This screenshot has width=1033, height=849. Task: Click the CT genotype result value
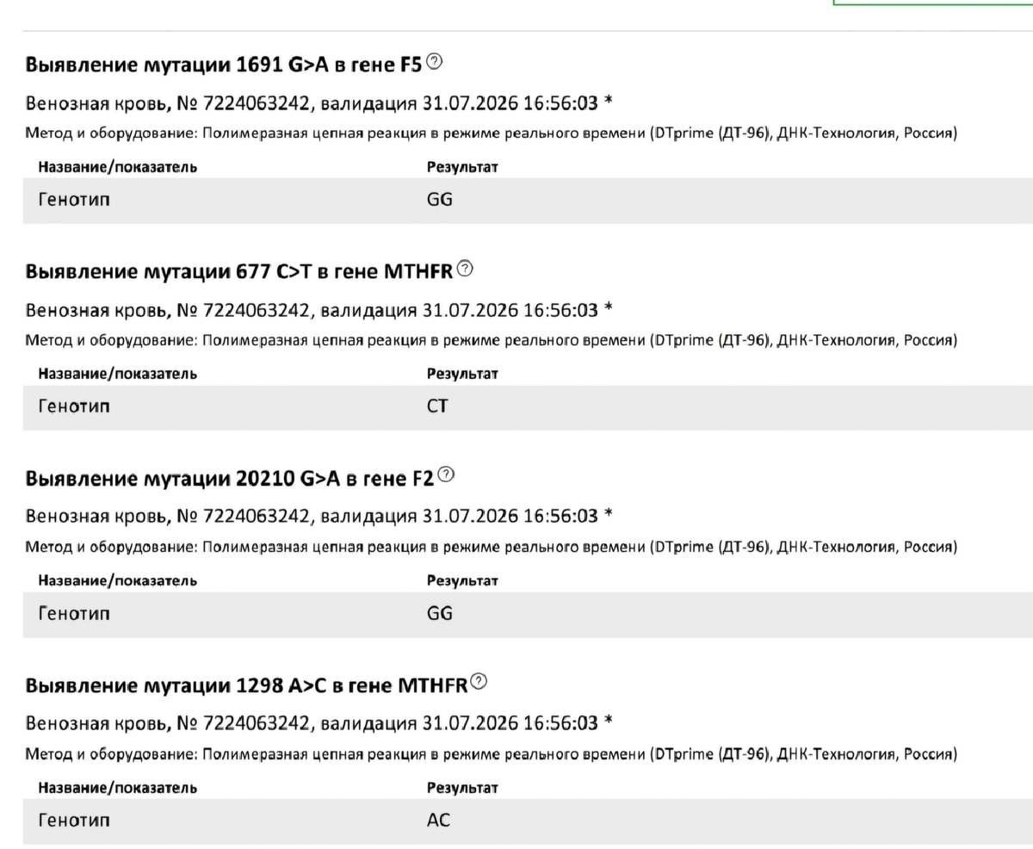tap(437, 406)
